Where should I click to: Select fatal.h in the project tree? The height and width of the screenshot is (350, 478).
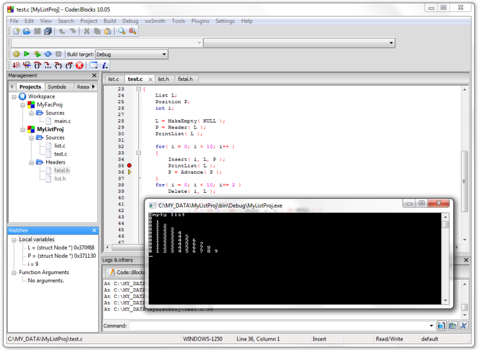[x=62, y=170]
